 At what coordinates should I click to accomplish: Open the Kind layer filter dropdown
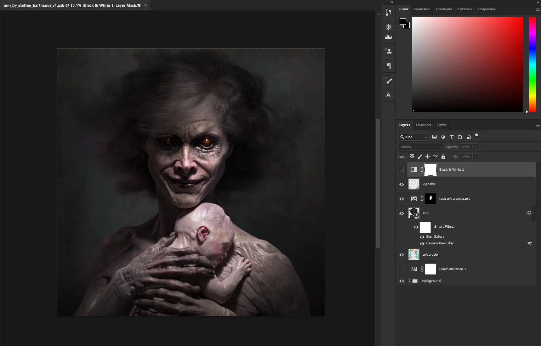[413, 137]
